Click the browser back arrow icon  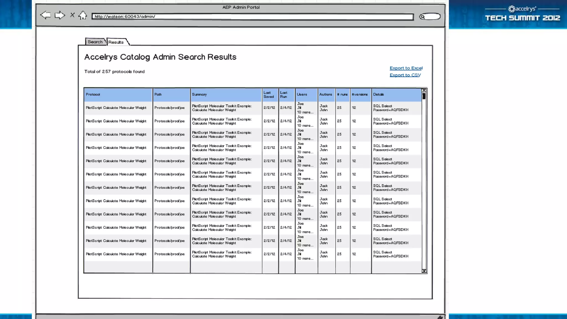click(46, 15)
